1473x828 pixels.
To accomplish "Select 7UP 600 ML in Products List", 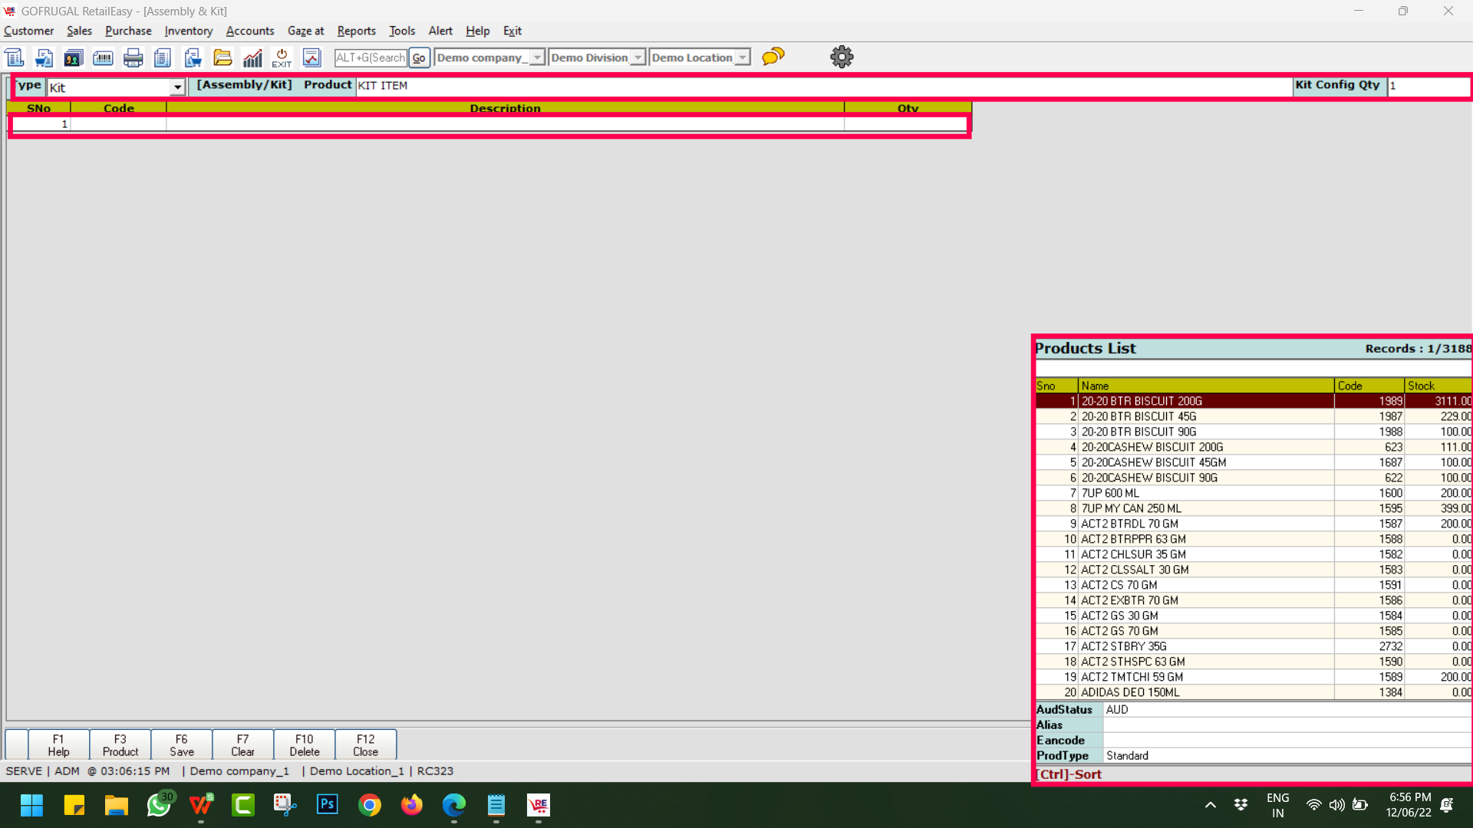I will (1110, 493).
